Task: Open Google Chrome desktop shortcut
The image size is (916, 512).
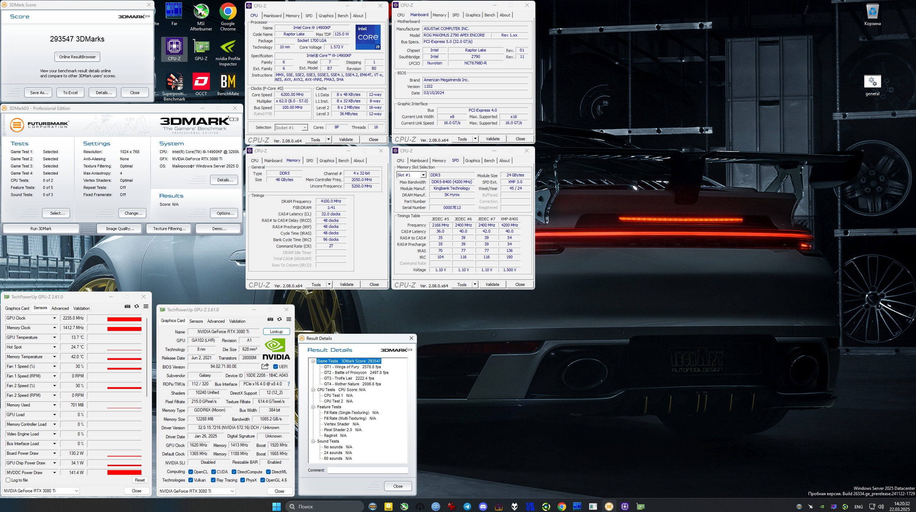Action: click(228, 16)
